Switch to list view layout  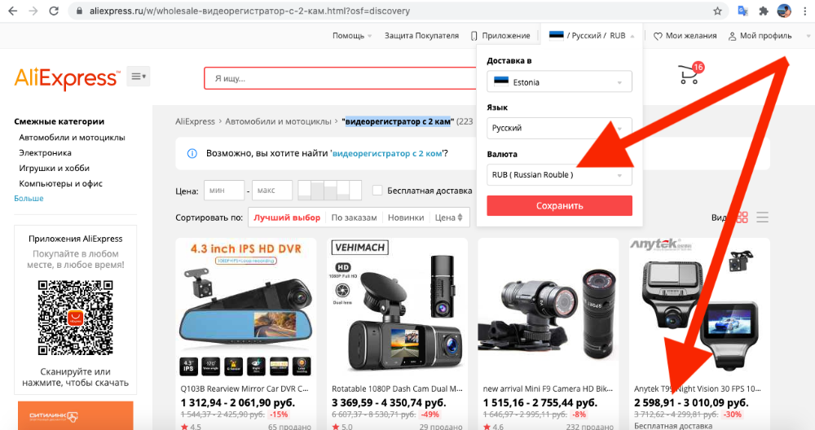pyautogui.click(x=763, y=217)
